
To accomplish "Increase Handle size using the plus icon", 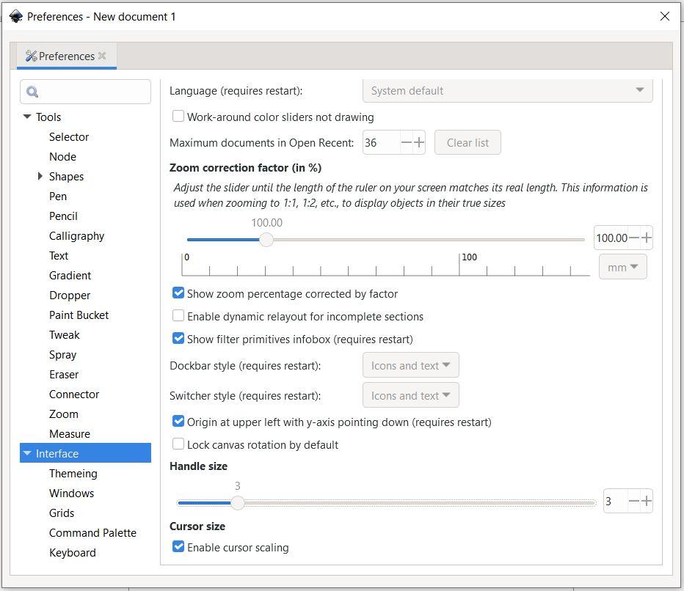I will pyautogui.click(x=646, y=501).
